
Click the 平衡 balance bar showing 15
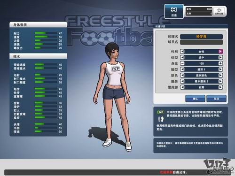tap(46, 128)
